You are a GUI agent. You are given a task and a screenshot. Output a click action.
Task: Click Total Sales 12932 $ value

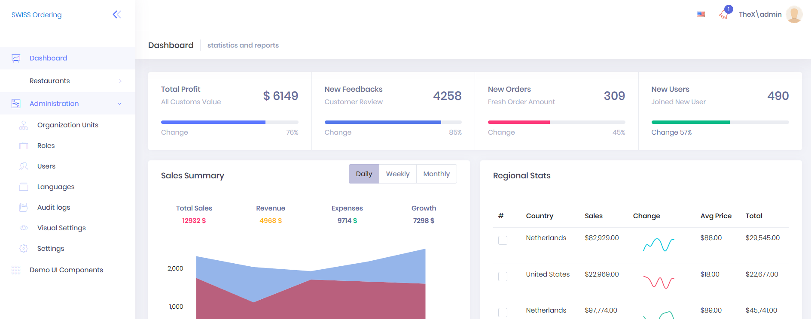pyautogui.click(x=194, y=221)
